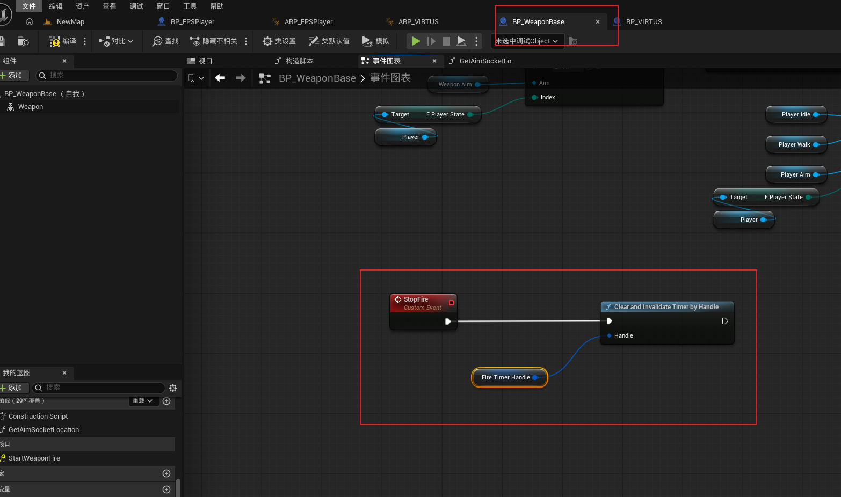This screenshot has height=497, width=841.
Task: Select the Player Idle node
Action: click(796, 114)
